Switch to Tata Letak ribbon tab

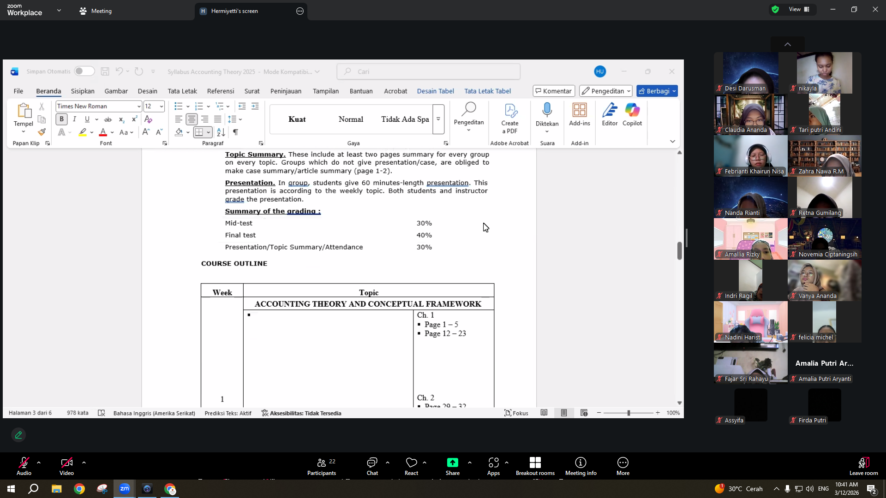[x=182, y=91]
